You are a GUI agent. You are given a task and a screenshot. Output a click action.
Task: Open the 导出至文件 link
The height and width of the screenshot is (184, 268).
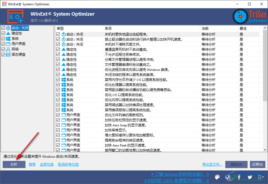point(212,164)
